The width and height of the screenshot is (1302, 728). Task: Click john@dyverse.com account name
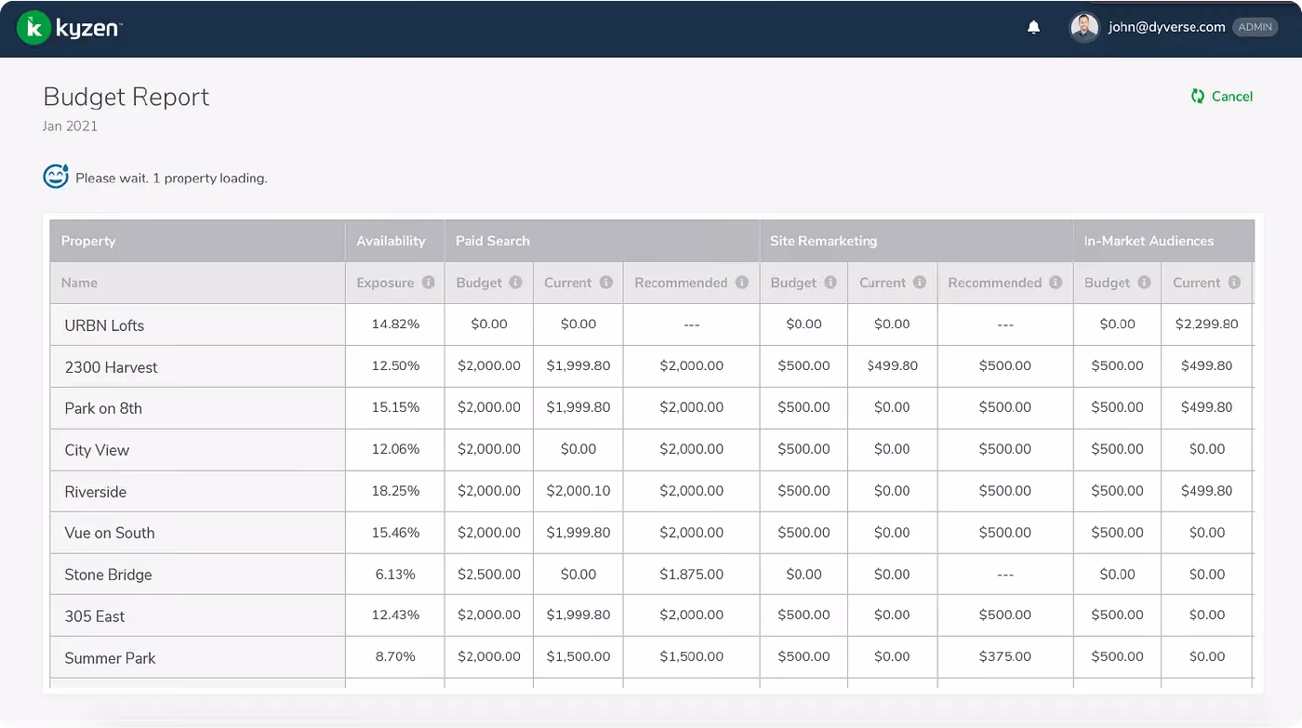pyautogui.click(x=1166, y=28)
